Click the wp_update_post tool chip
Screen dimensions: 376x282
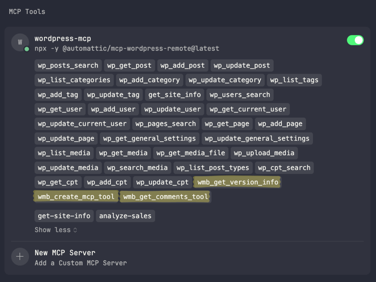click(x=242, y=65)
